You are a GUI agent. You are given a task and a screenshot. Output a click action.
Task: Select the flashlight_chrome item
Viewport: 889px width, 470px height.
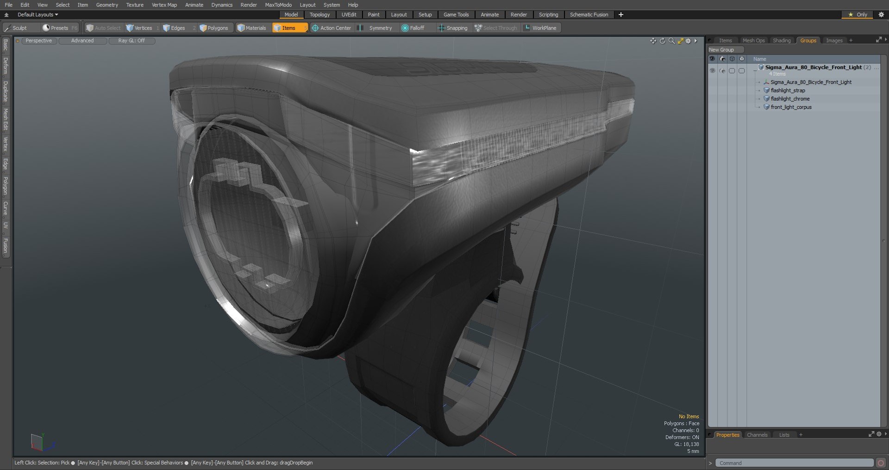coord(790,99)
